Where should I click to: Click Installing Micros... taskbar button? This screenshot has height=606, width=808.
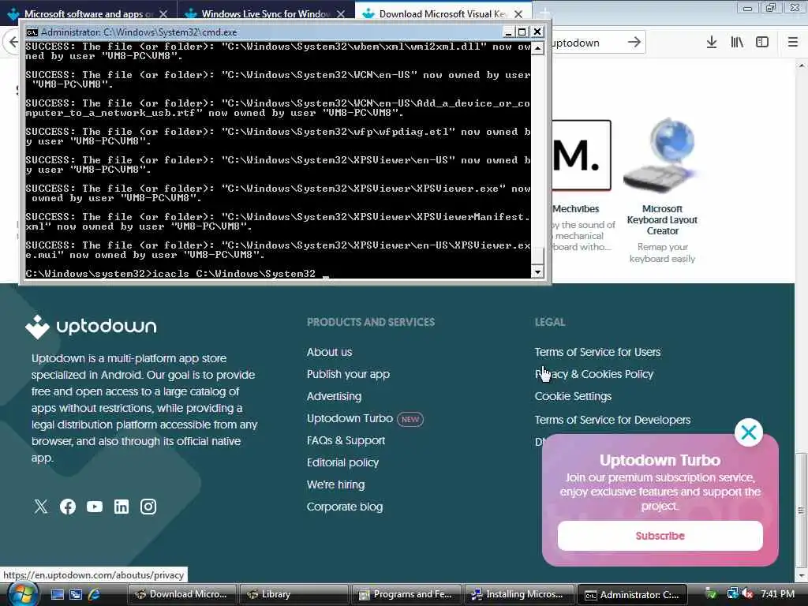tap(518, 595)
